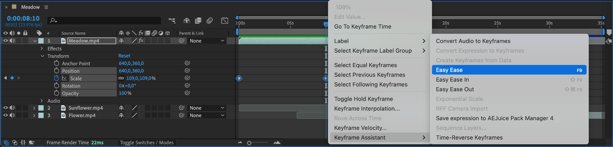This screenshot has height=147, width=613.
Task: Click the timeline zoom slider handle
Action: [x=249, y=143]
